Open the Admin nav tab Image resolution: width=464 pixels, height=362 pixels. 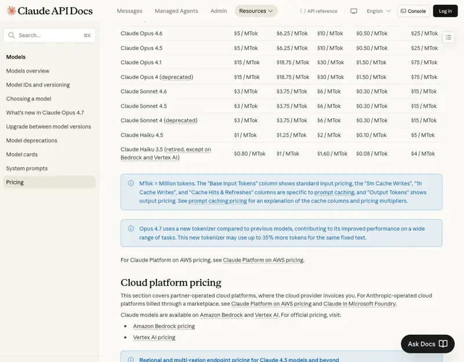pos(219,11)
